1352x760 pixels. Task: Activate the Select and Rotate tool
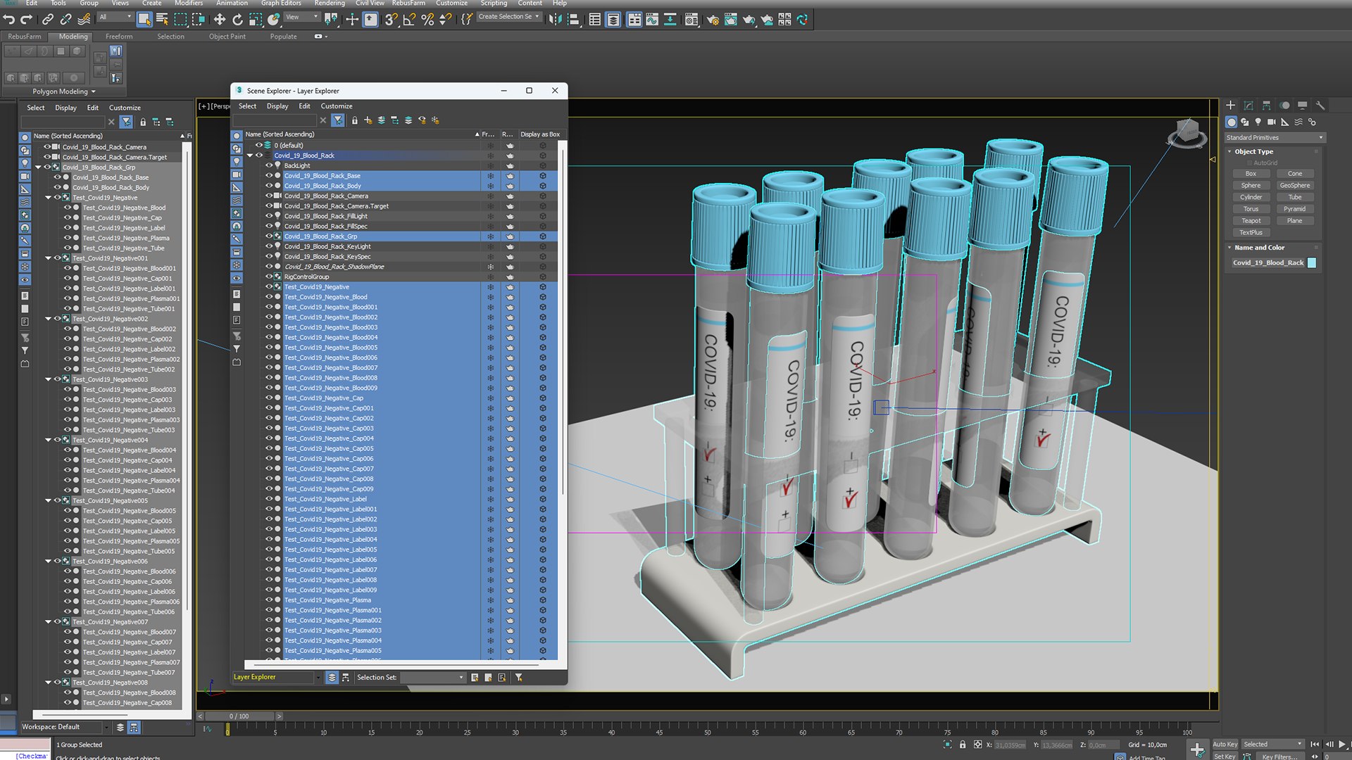tap(237, 19)
